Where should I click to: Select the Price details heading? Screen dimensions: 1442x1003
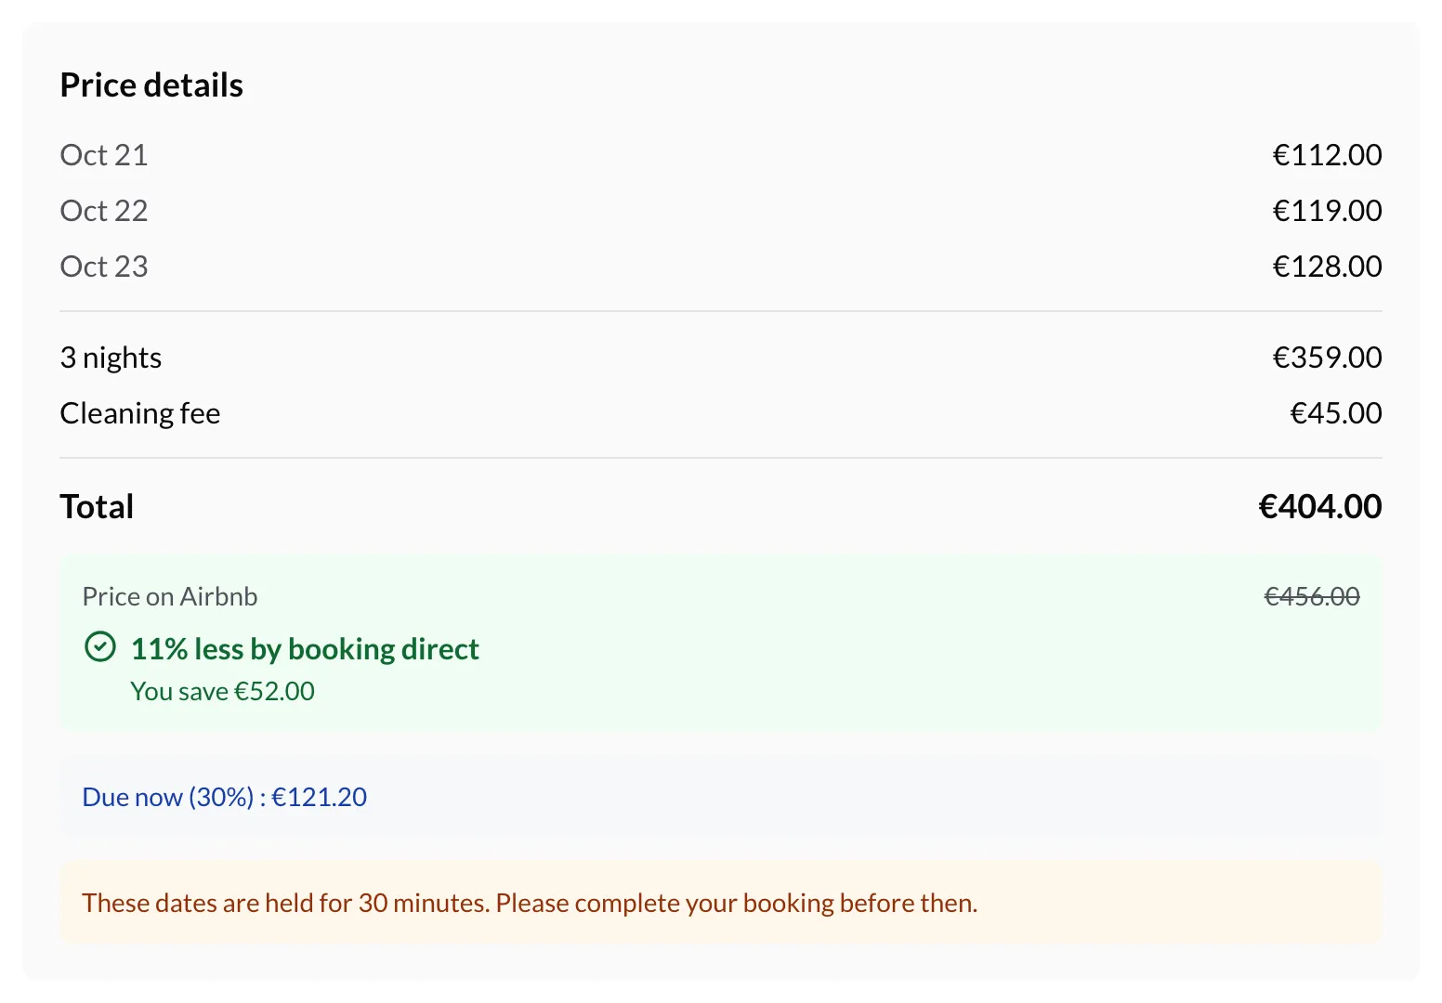[151, 85]
